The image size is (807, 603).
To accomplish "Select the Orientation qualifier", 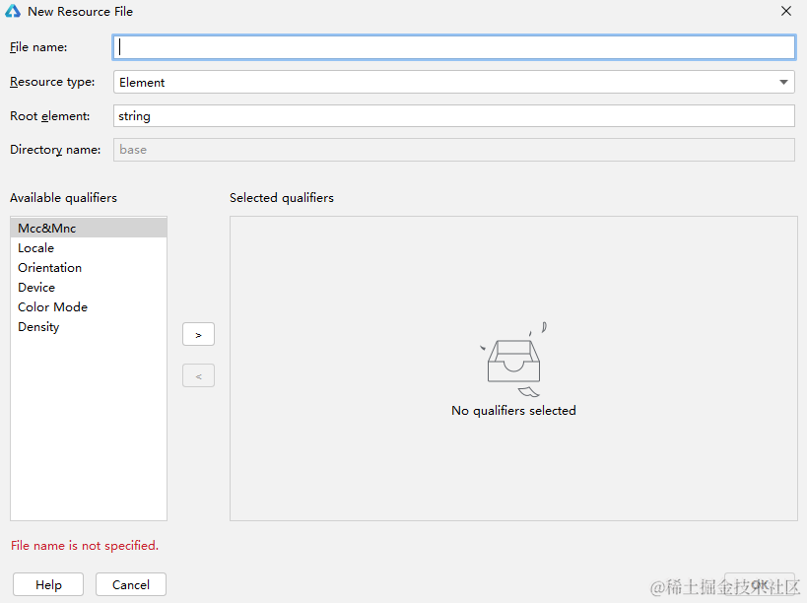I will 49,267.
